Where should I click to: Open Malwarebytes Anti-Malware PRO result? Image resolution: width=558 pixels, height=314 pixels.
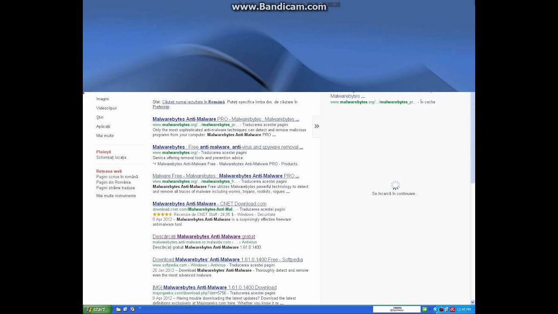[226, 119]
